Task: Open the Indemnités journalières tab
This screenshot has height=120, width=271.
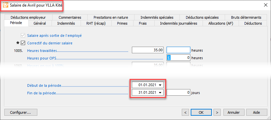Action: [178, 23]
